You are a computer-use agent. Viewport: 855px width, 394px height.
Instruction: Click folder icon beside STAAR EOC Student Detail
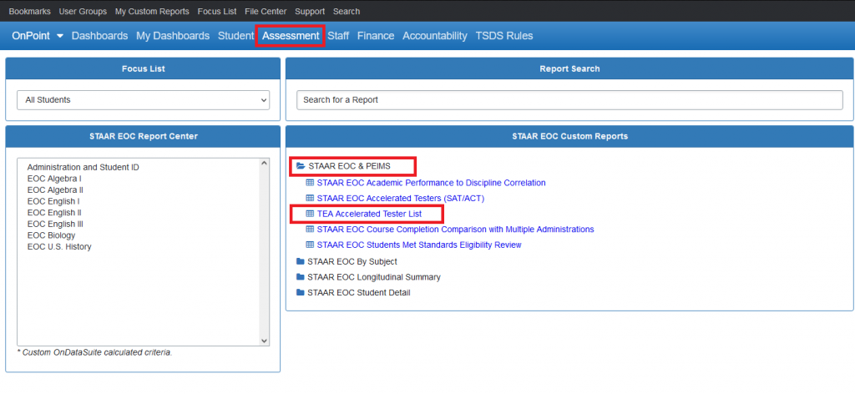(x=301, y=293)
